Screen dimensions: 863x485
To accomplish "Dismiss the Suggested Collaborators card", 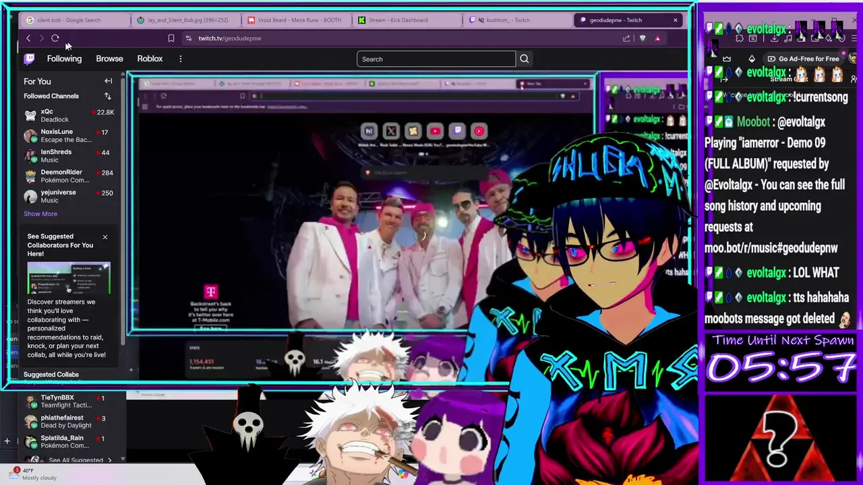I will point(105,237).
